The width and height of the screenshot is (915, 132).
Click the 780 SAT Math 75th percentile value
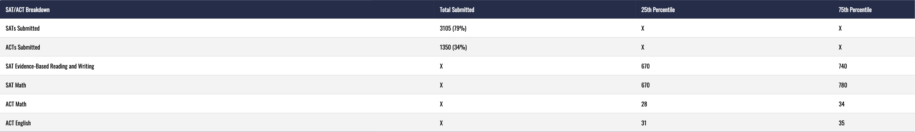pos(843,85)
